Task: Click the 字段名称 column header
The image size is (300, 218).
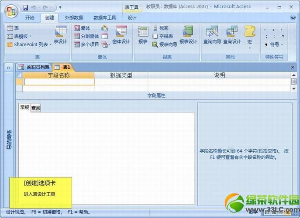Action: tap(59, 75)
